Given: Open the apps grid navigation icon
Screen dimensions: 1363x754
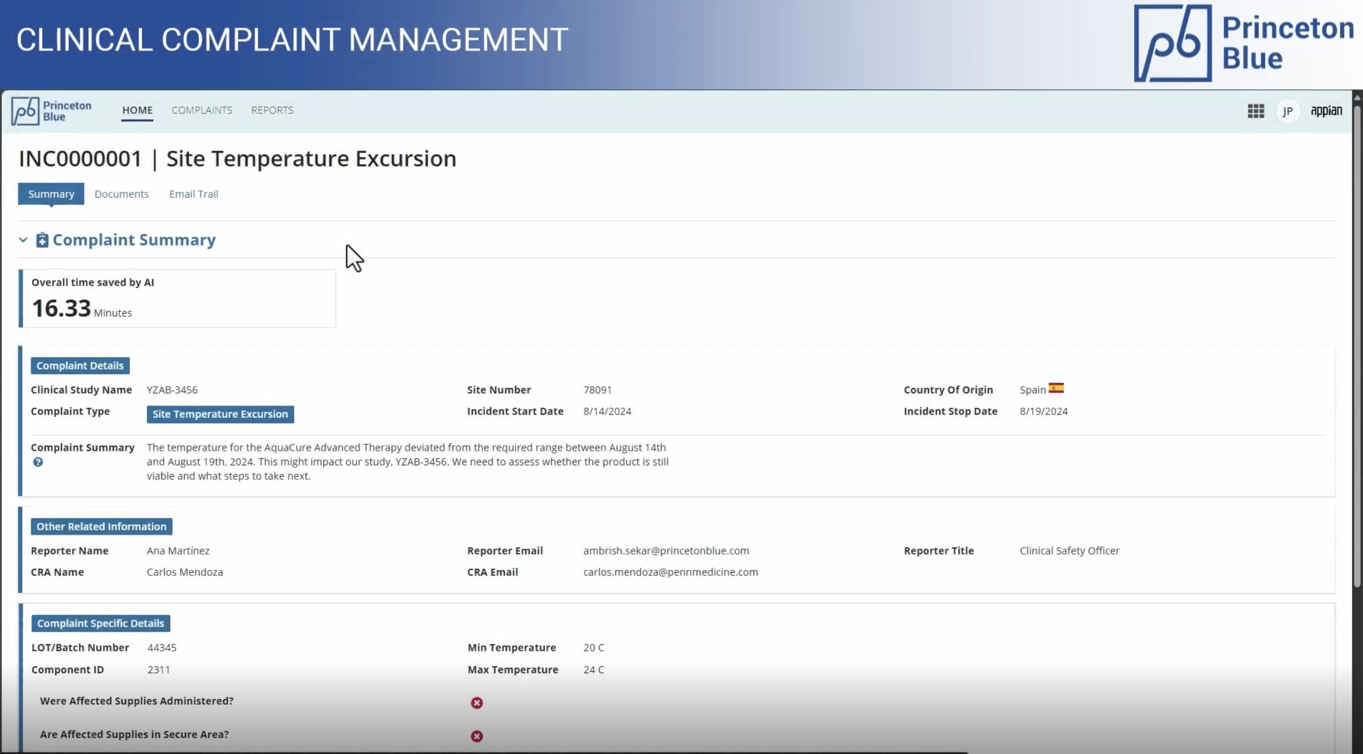Looking at the screenshot, I should (1256, 111).
